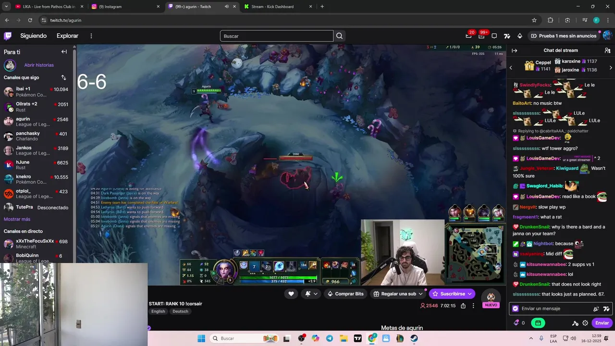Reload the twitch.tv page

30,20
